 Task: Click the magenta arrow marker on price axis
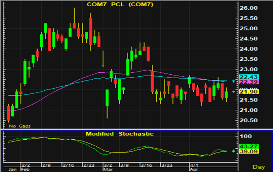coord(233,82)
